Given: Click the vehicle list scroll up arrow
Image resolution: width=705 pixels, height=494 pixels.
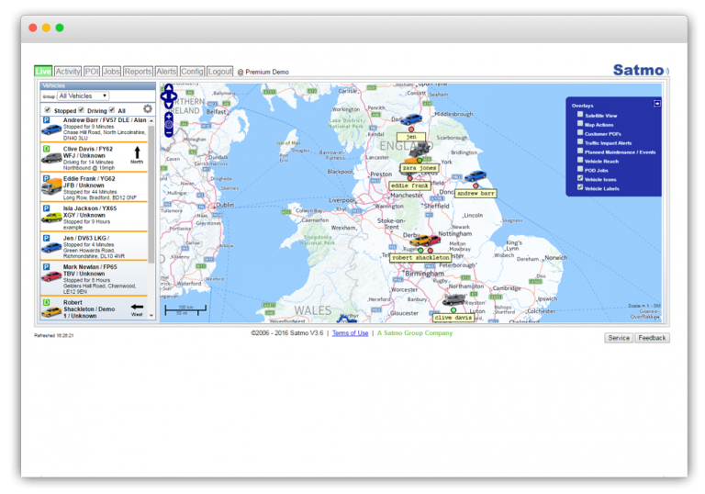Looking at the screenshot, I should (x=151, y=121).
